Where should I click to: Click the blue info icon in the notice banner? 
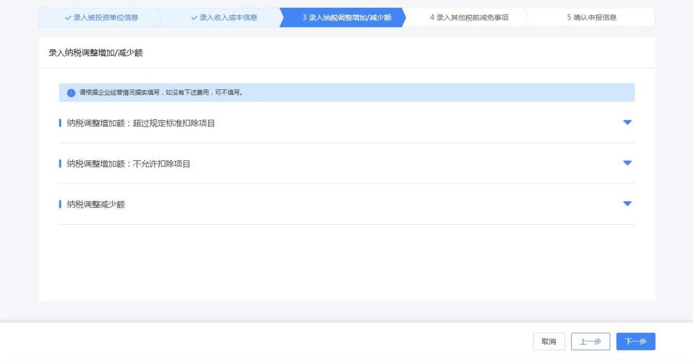[x=71, y=93]
